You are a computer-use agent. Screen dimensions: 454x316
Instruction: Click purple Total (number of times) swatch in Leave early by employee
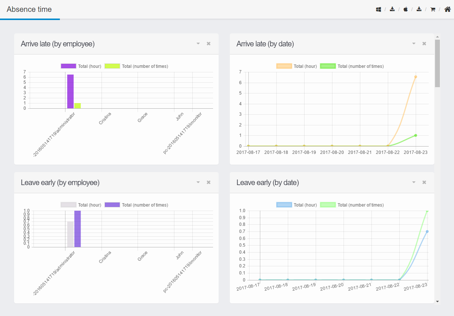(112, 205)
